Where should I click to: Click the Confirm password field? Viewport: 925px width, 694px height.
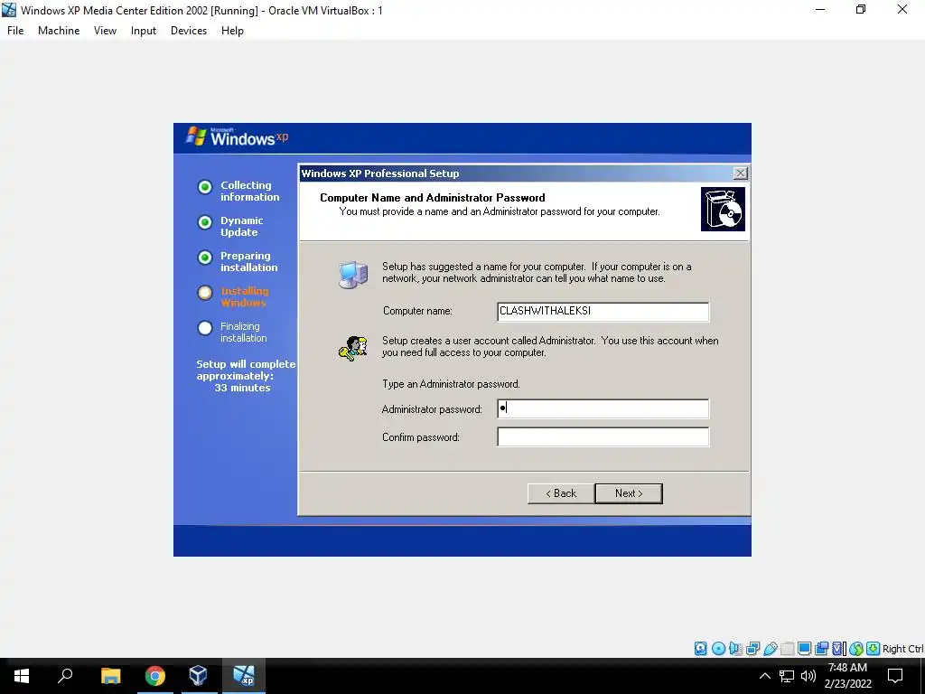[603, 436]
